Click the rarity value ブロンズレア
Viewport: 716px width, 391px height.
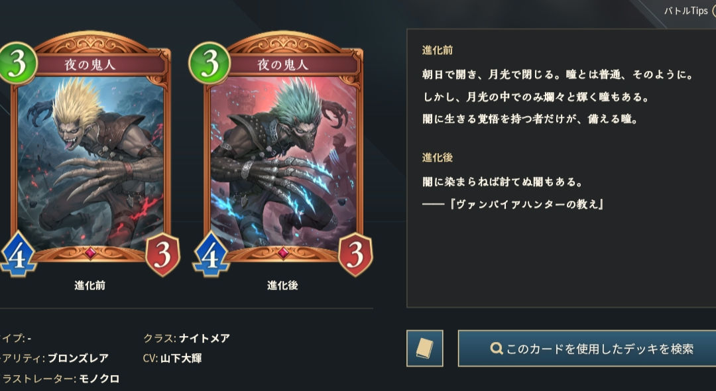(78, 359)
